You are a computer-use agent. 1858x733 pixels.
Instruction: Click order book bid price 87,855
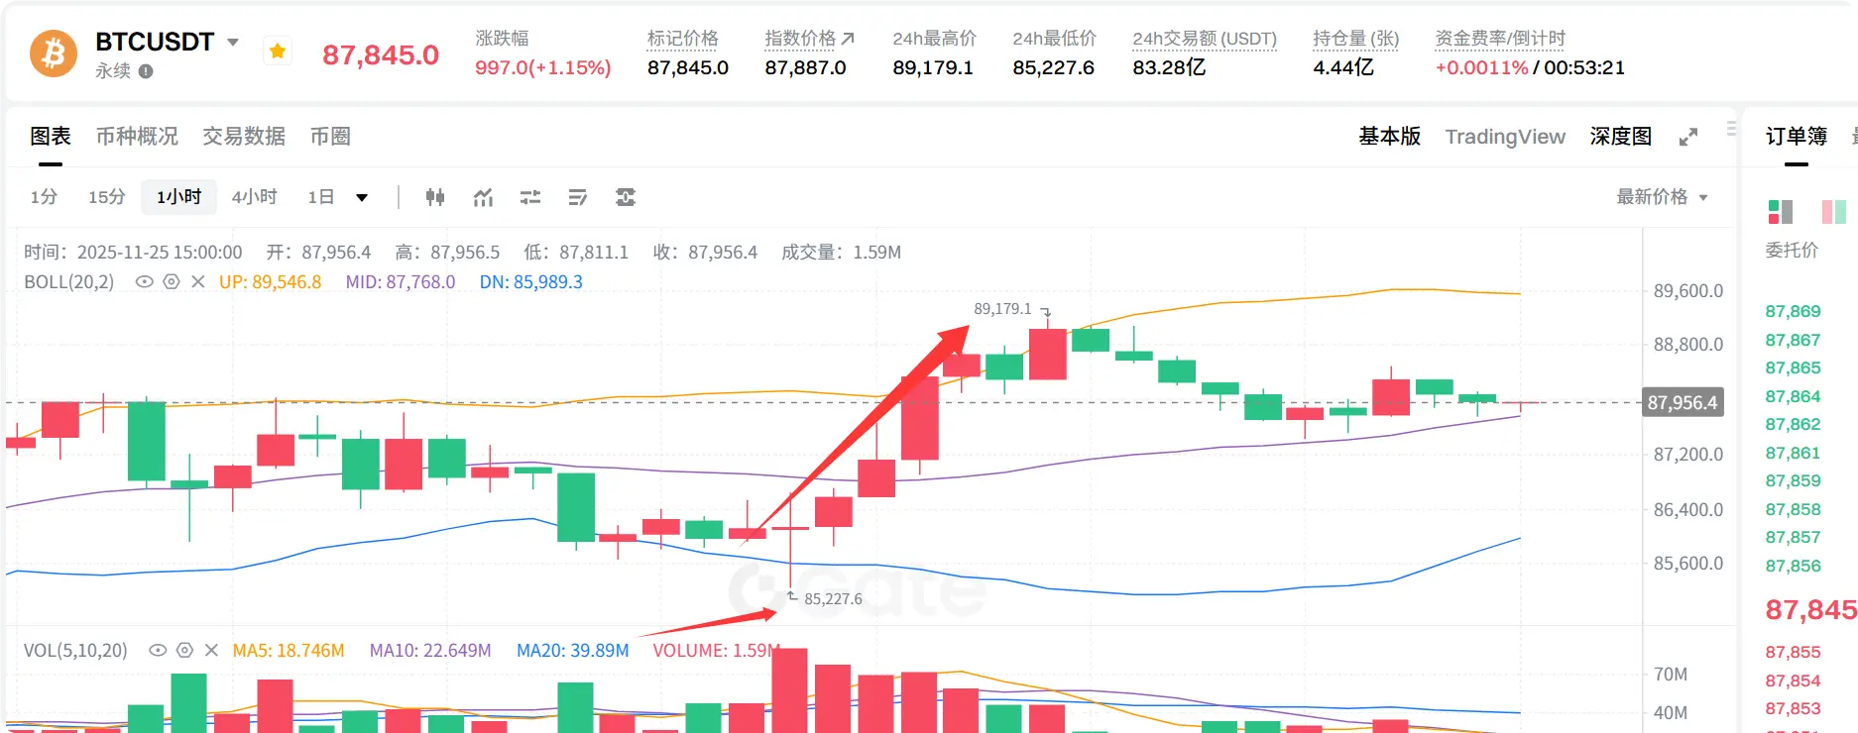pos(1793,652)
